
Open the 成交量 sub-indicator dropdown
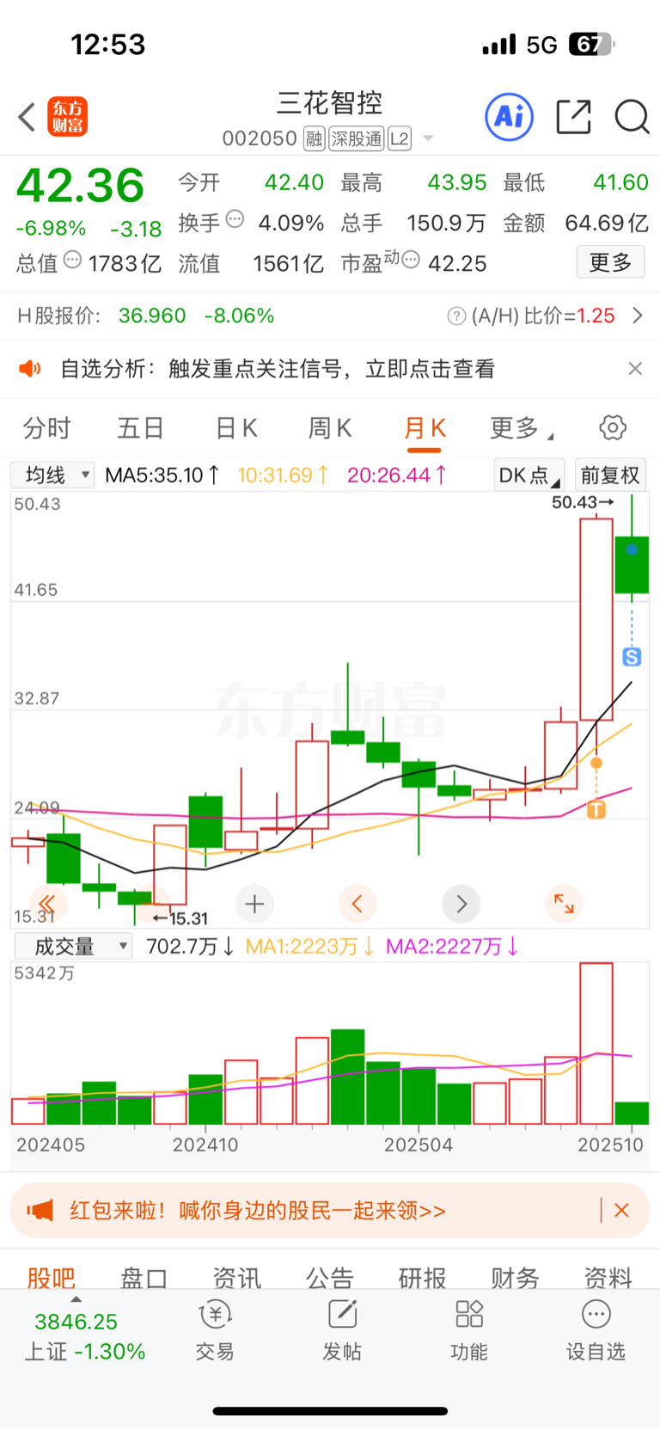pos(73,947)
